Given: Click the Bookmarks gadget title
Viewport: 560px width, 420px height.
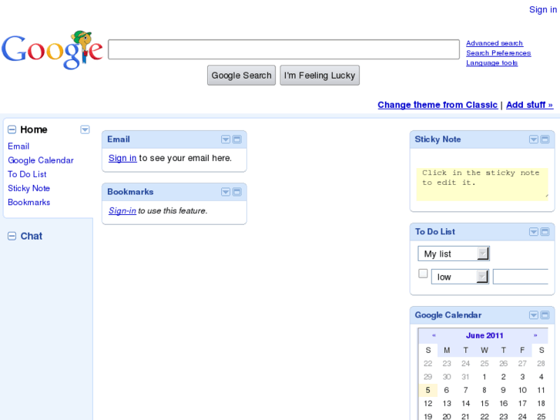Looking at the screenshot, I should coord(130,192).
